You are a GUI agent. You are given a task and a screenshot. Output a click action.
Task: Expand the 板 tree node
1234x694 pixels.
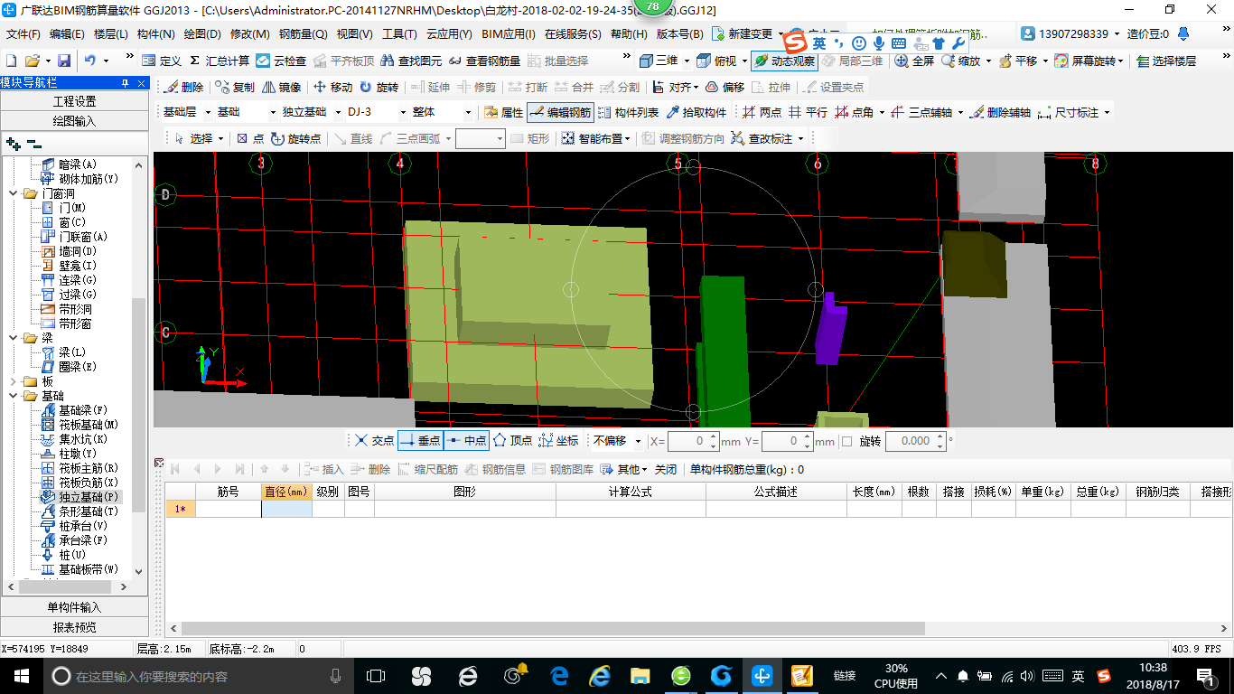click(14, 381)
